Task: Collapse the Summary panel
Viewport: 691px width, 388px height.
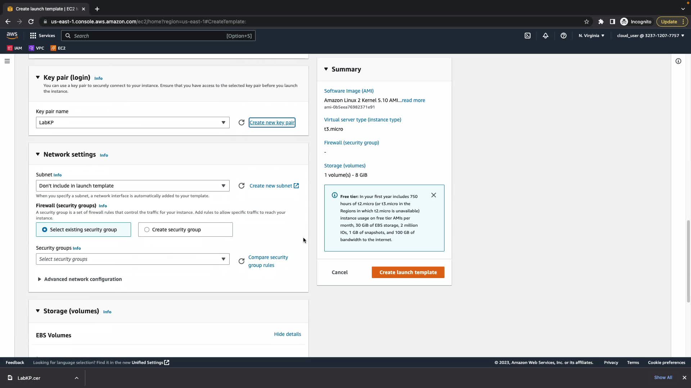Action: coord(326,69)
